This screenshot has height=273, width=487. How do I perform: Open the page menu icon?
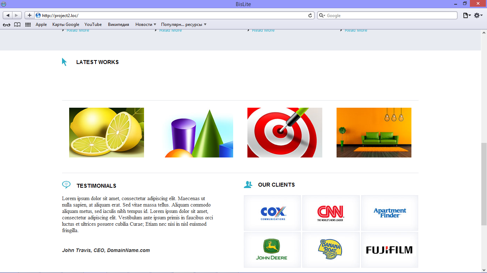click(x=466, y=15)
